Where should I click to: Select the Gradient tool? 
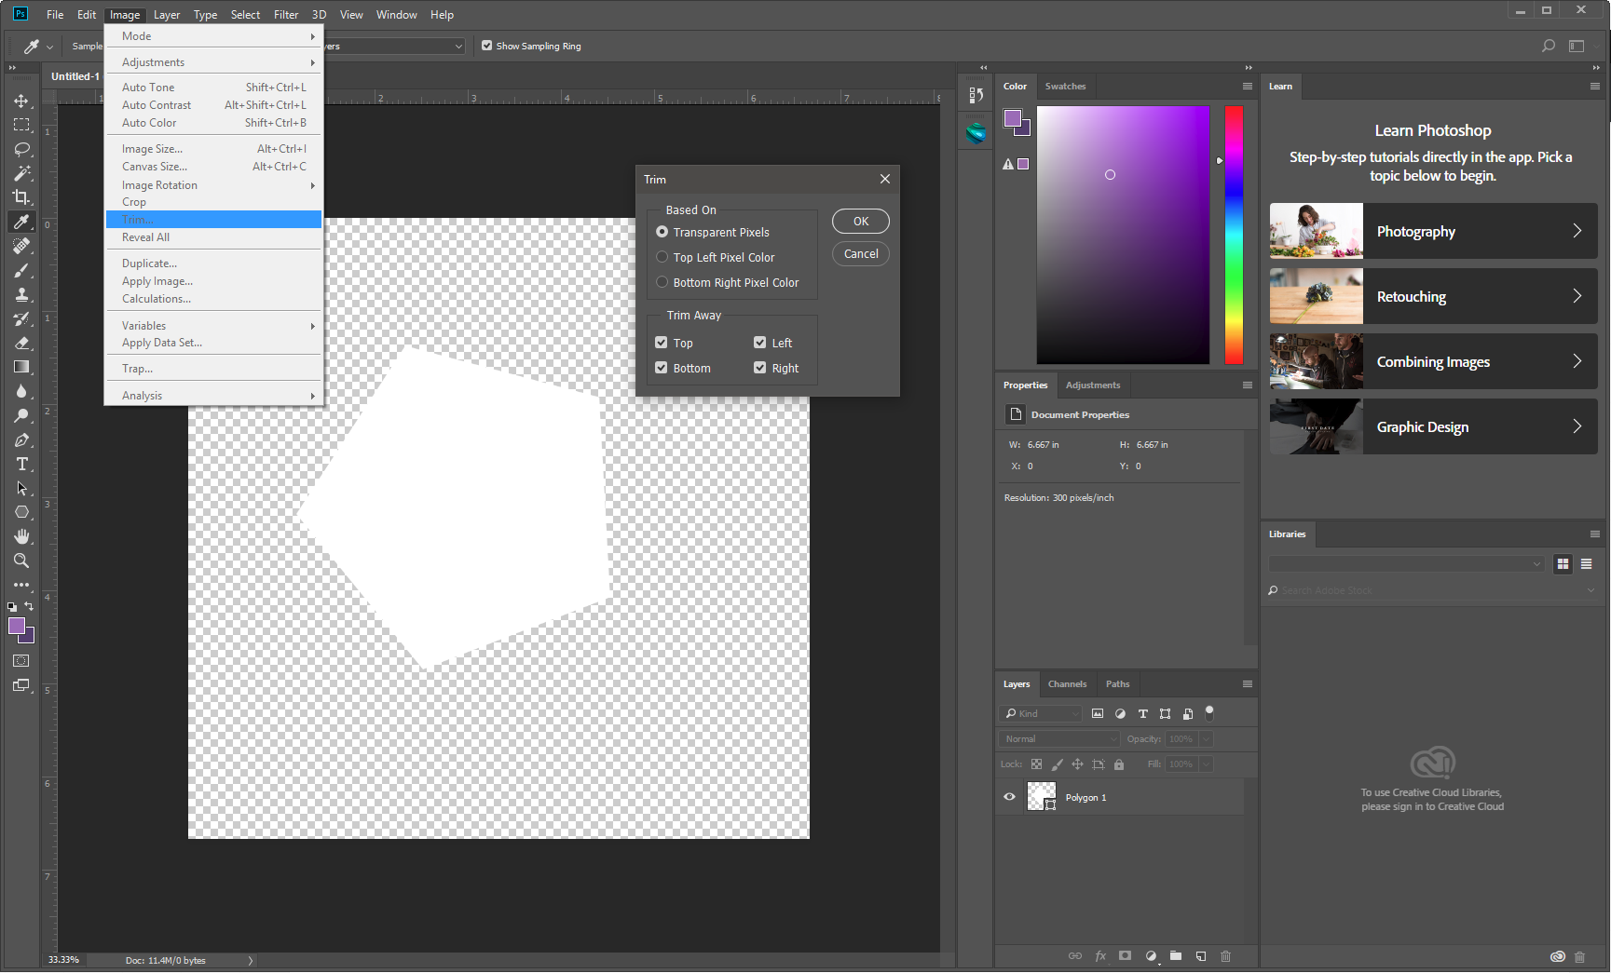pyautogui.click(x=21, y=367)
